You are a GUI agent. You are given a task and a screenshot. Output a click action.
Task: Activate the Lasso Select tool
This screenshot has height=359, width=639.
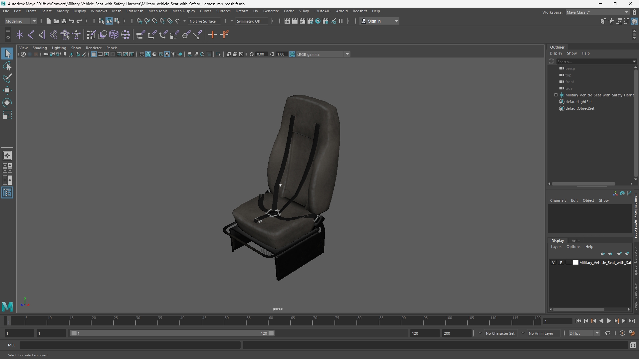coord(7,66)
